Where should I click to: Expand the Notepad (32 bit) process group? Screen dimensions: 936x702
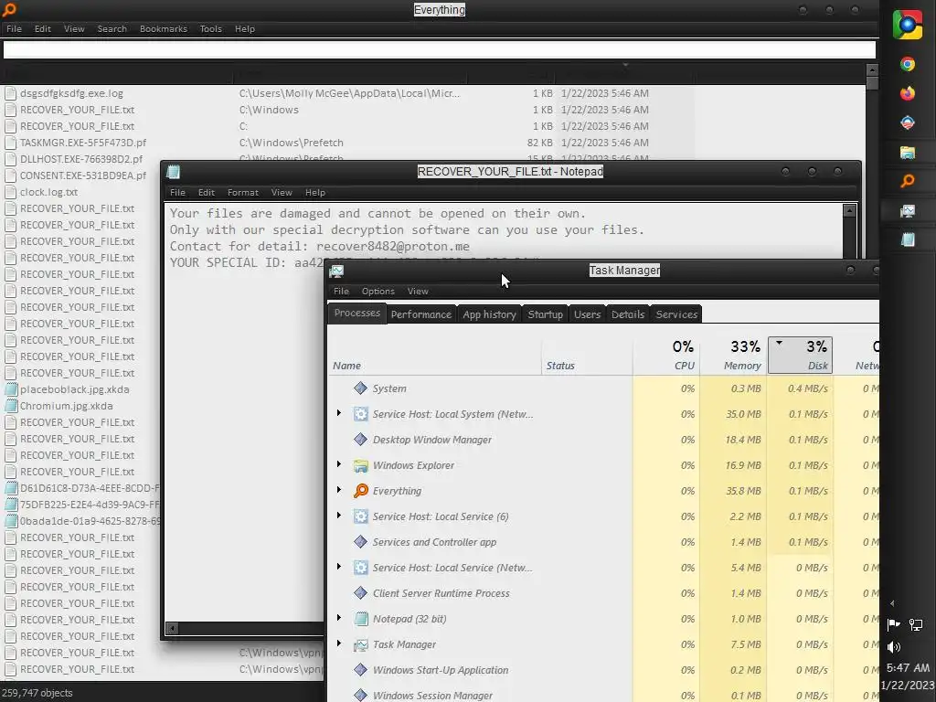click(x=339, y=618)
